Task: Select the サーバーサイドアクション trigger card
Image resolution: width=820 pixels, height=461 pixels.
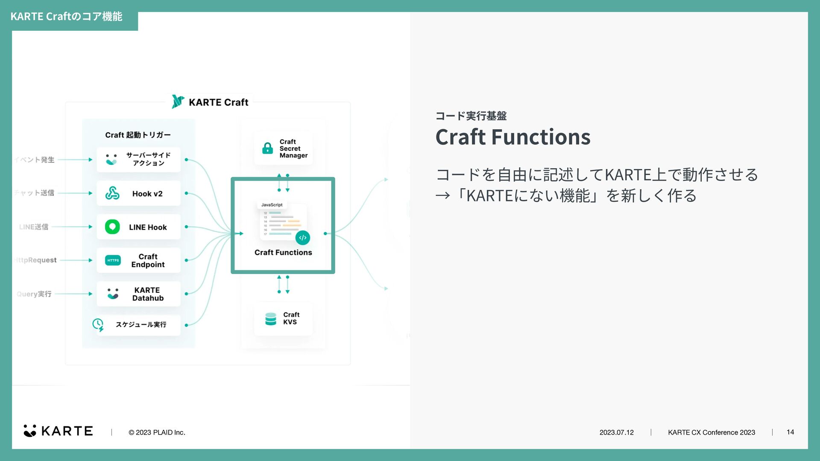Action: (138, 160)
